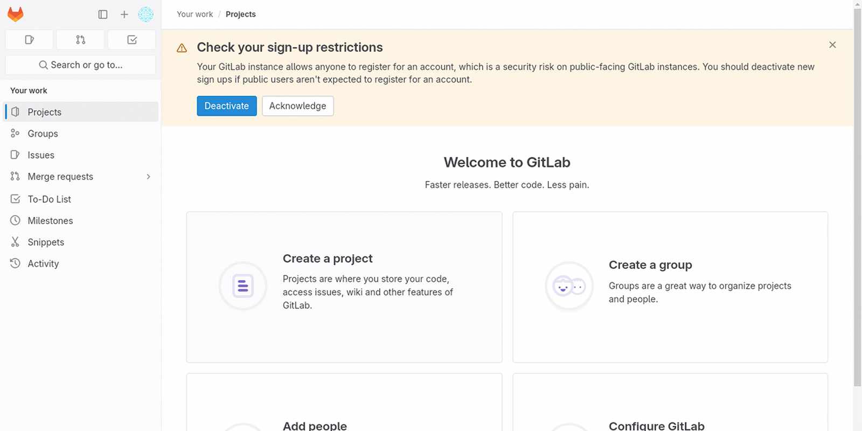Open to-do items shortcut icon
Screen dimensions: 862x431
tap(132, 39)
